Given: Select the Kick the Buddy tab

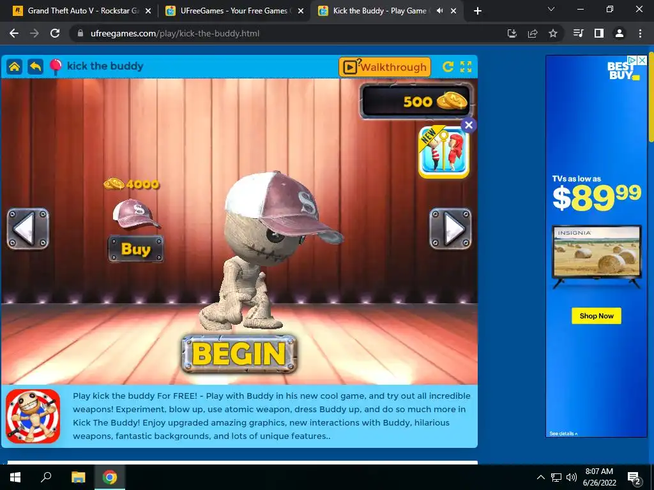Looking at the screenshot, I should click(379, 11).
